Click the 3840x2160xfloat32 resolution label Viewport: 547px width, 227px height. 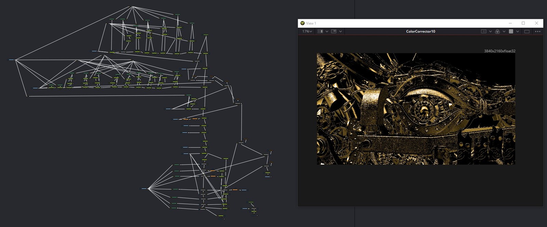click(x=499, y=51)
